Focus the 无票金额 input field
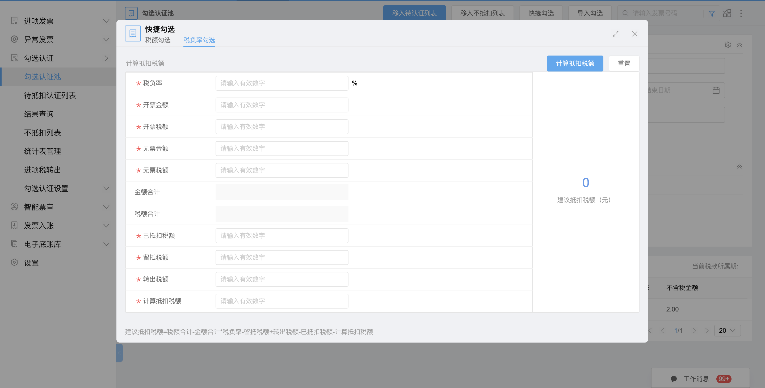 [282, 149]
